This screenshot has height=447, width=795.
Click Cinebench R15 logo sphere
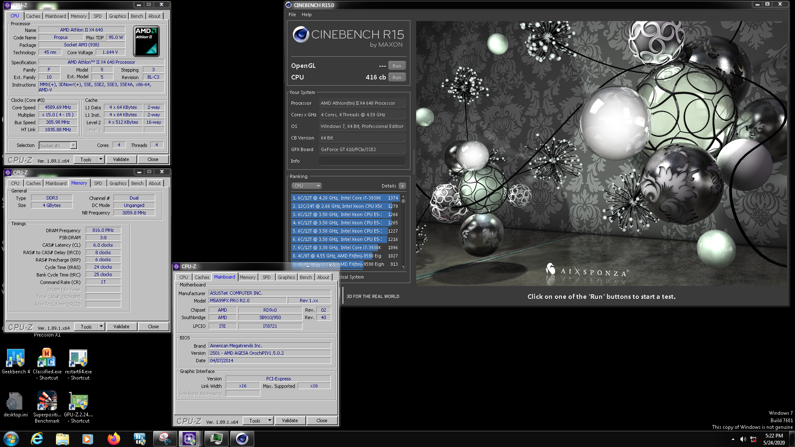click(x=301, y=34)
